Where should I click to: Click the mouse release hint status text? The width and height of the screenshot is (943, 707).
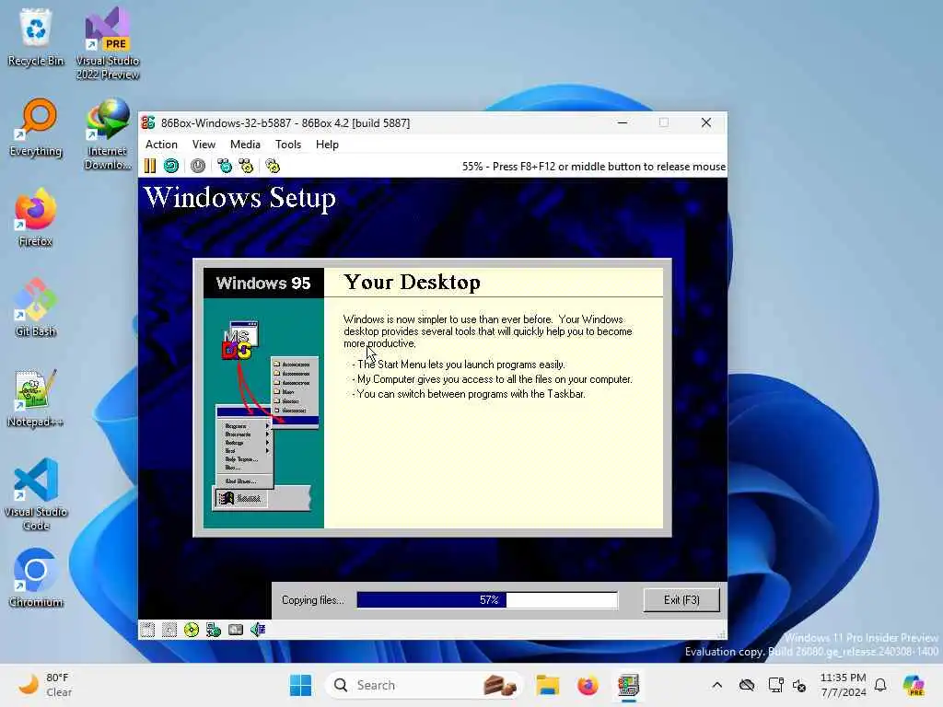click(594, 167)
